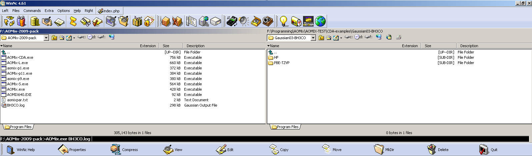Go up one folder in left panel toolbar
The image size is (532, 156).
click(54, 38)
